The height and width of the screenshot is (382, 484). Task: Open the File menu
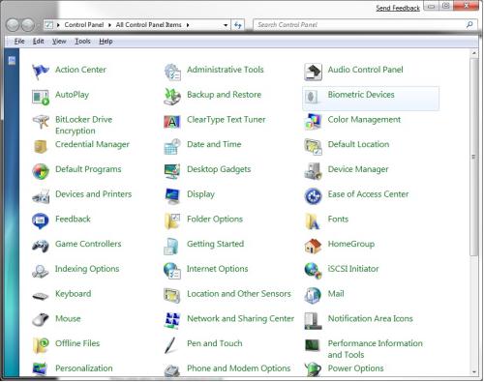tap(19, 42)
